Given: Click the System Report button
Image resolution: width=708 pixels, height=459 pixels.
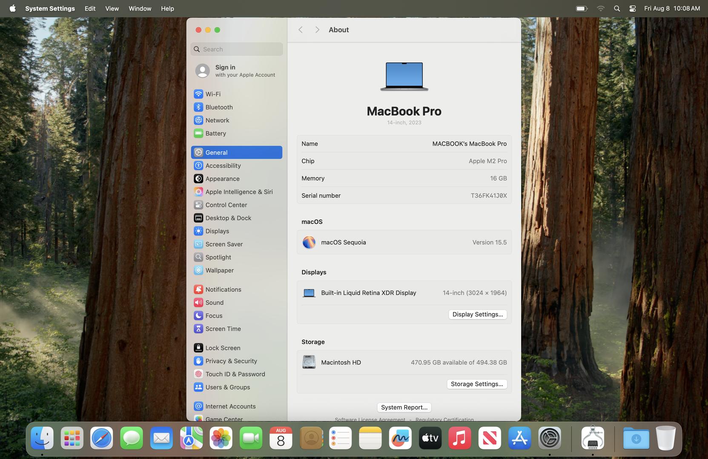Looking at the screenshot, I should coord(404,408).
